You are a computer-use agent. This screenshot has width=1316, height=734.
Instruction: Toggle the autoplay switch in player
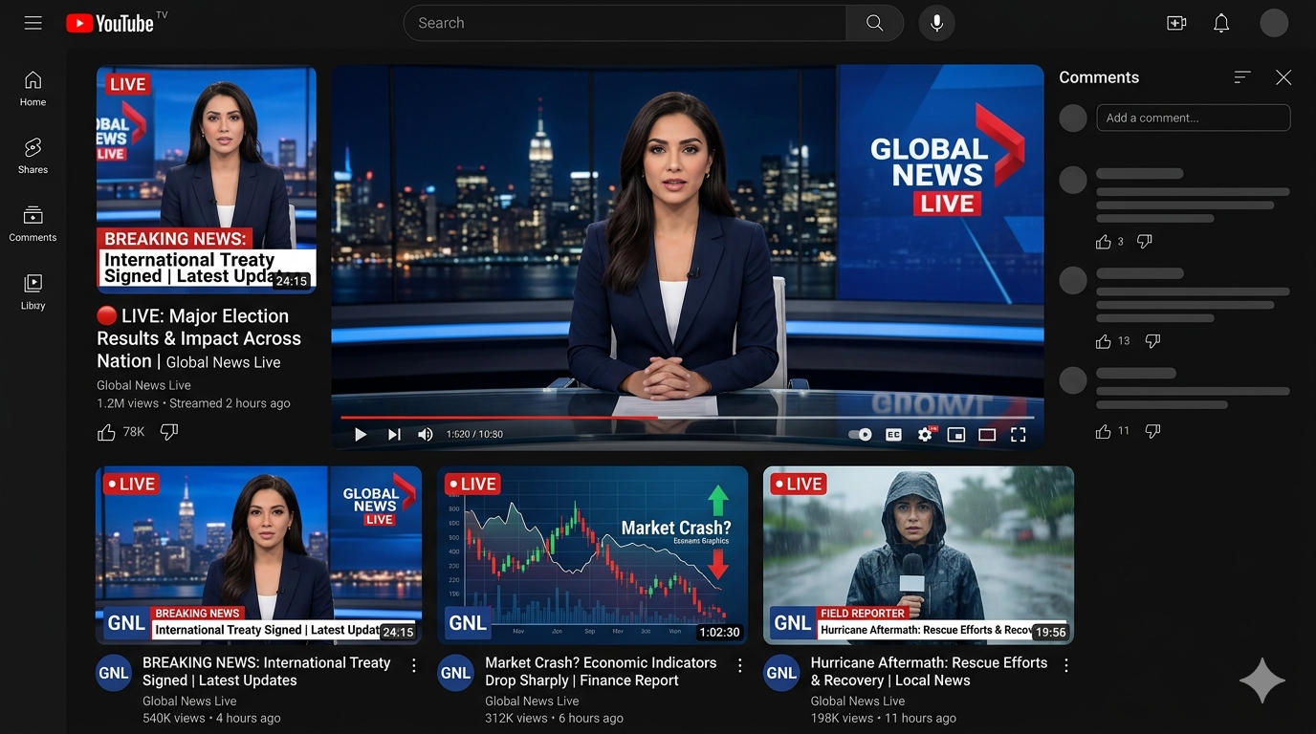coord(860,434)
